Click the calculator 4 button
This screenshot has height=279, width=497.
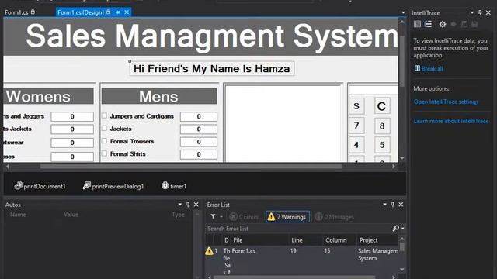click(356, 145)
